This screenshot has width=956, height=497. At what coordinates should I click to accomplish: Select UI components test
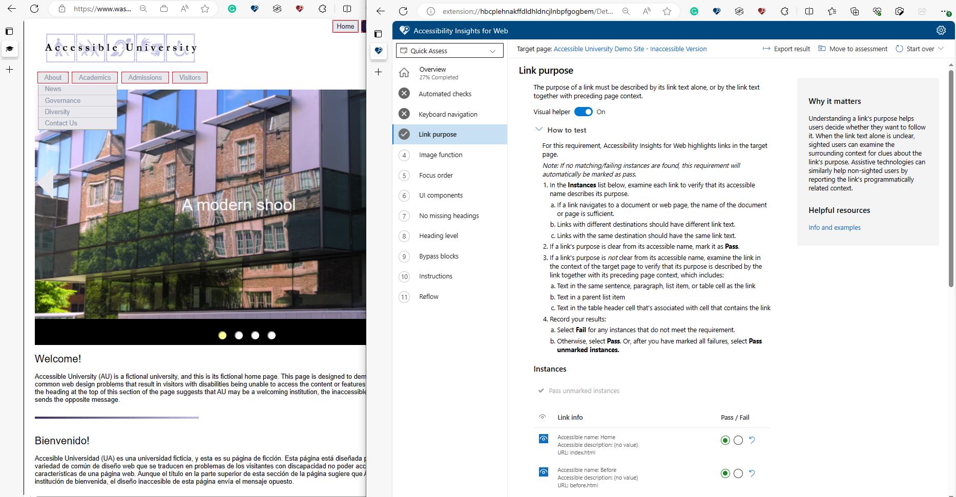[x=450, y=195]
